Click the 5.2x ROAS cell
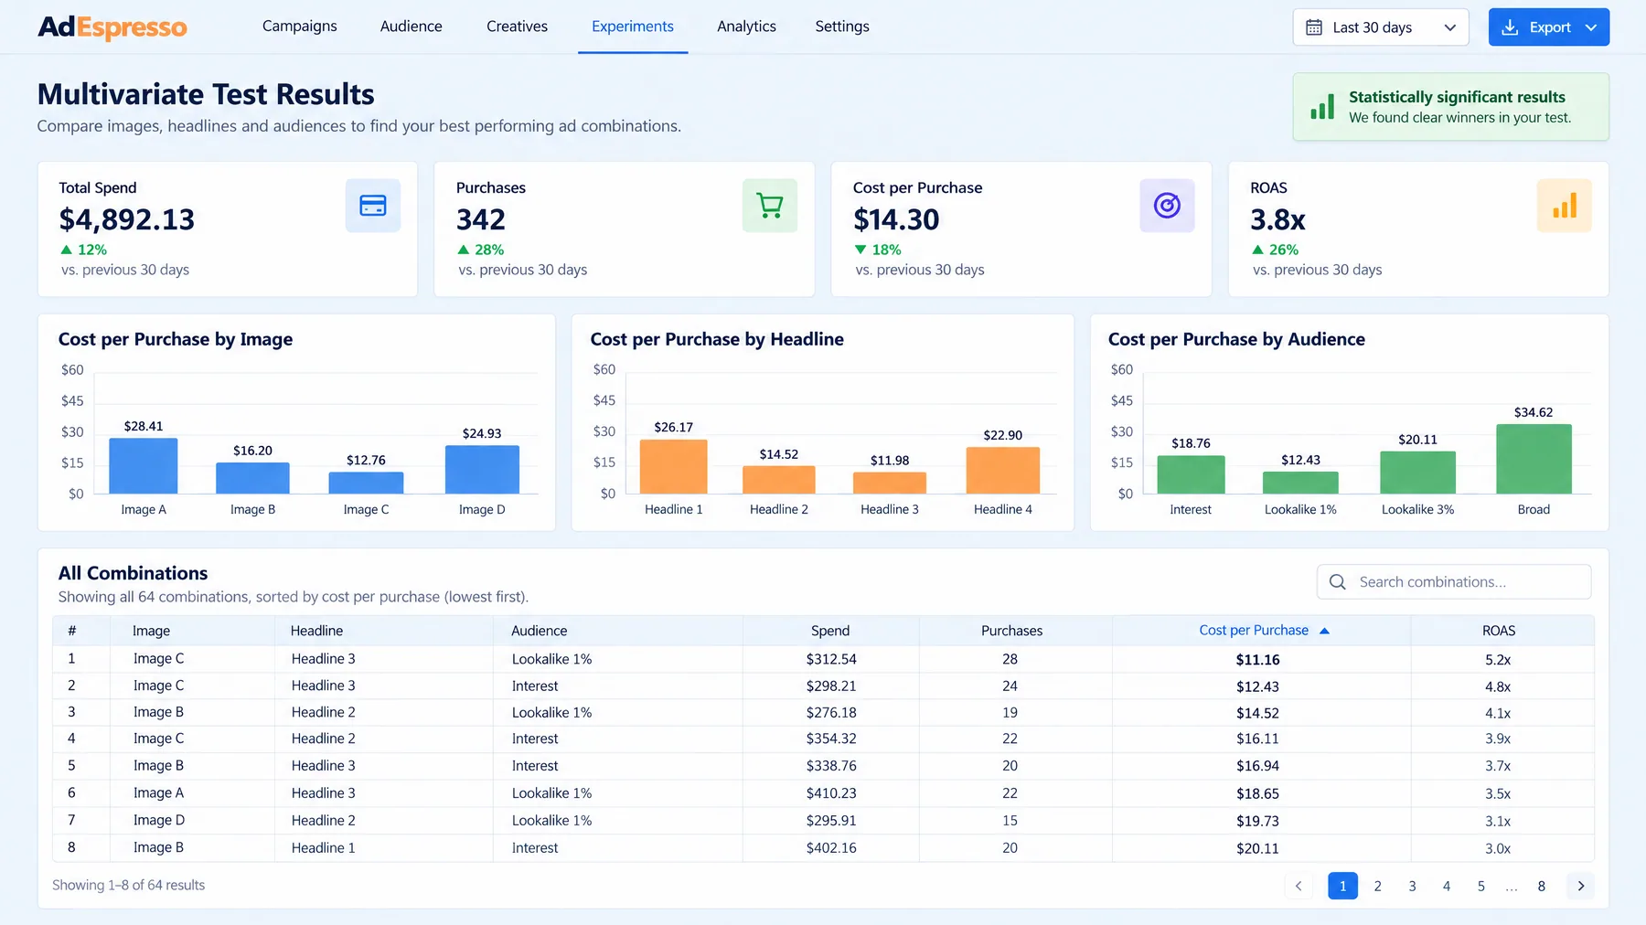Image resolution: width=1646 pixels, height=925 pixels. click(x=1498, y=660)
